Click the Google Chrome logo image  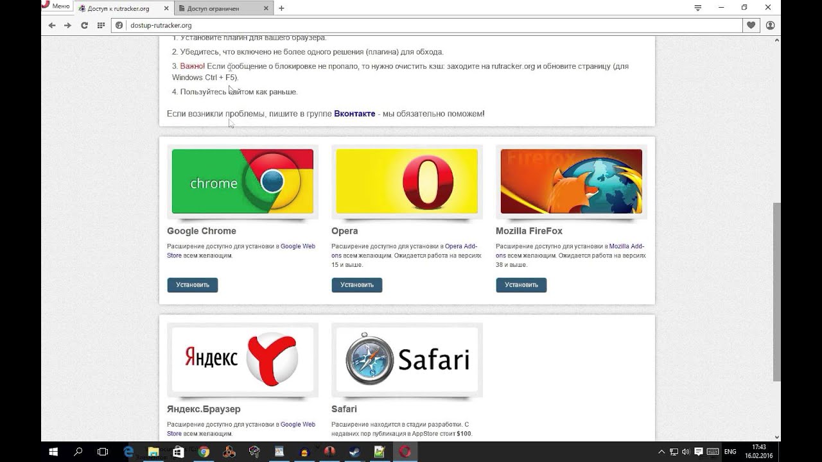tap(243, 182)
